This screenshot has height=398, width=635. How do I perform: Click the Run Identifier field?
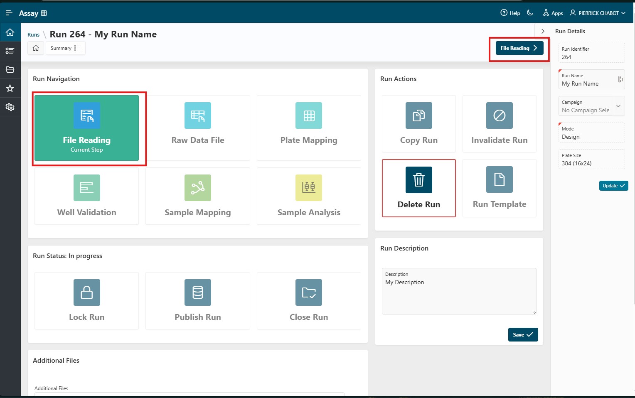pyautogui.click(x=591, y=53)
